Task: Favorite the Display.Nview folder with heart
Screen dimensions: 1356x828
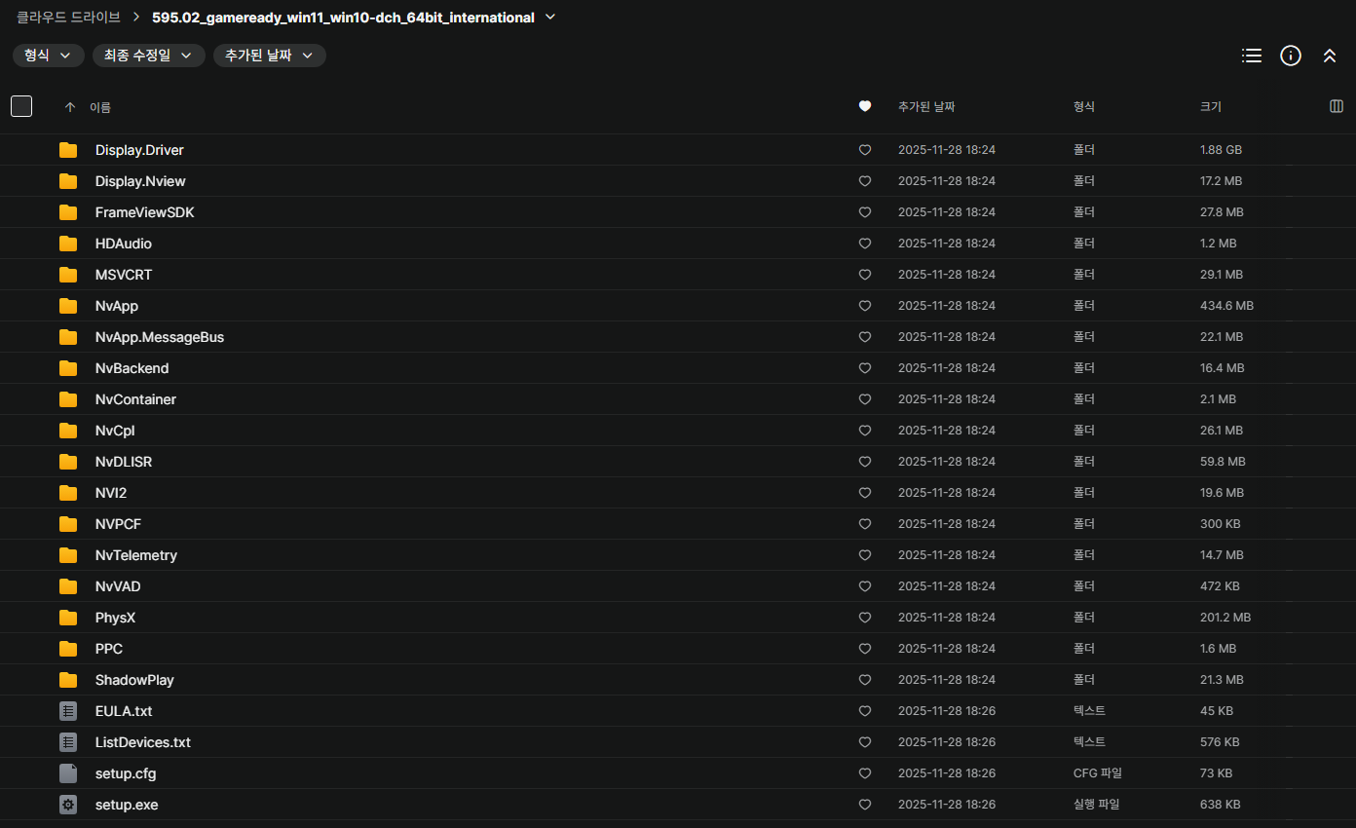Action: click(x=865, y=181)
